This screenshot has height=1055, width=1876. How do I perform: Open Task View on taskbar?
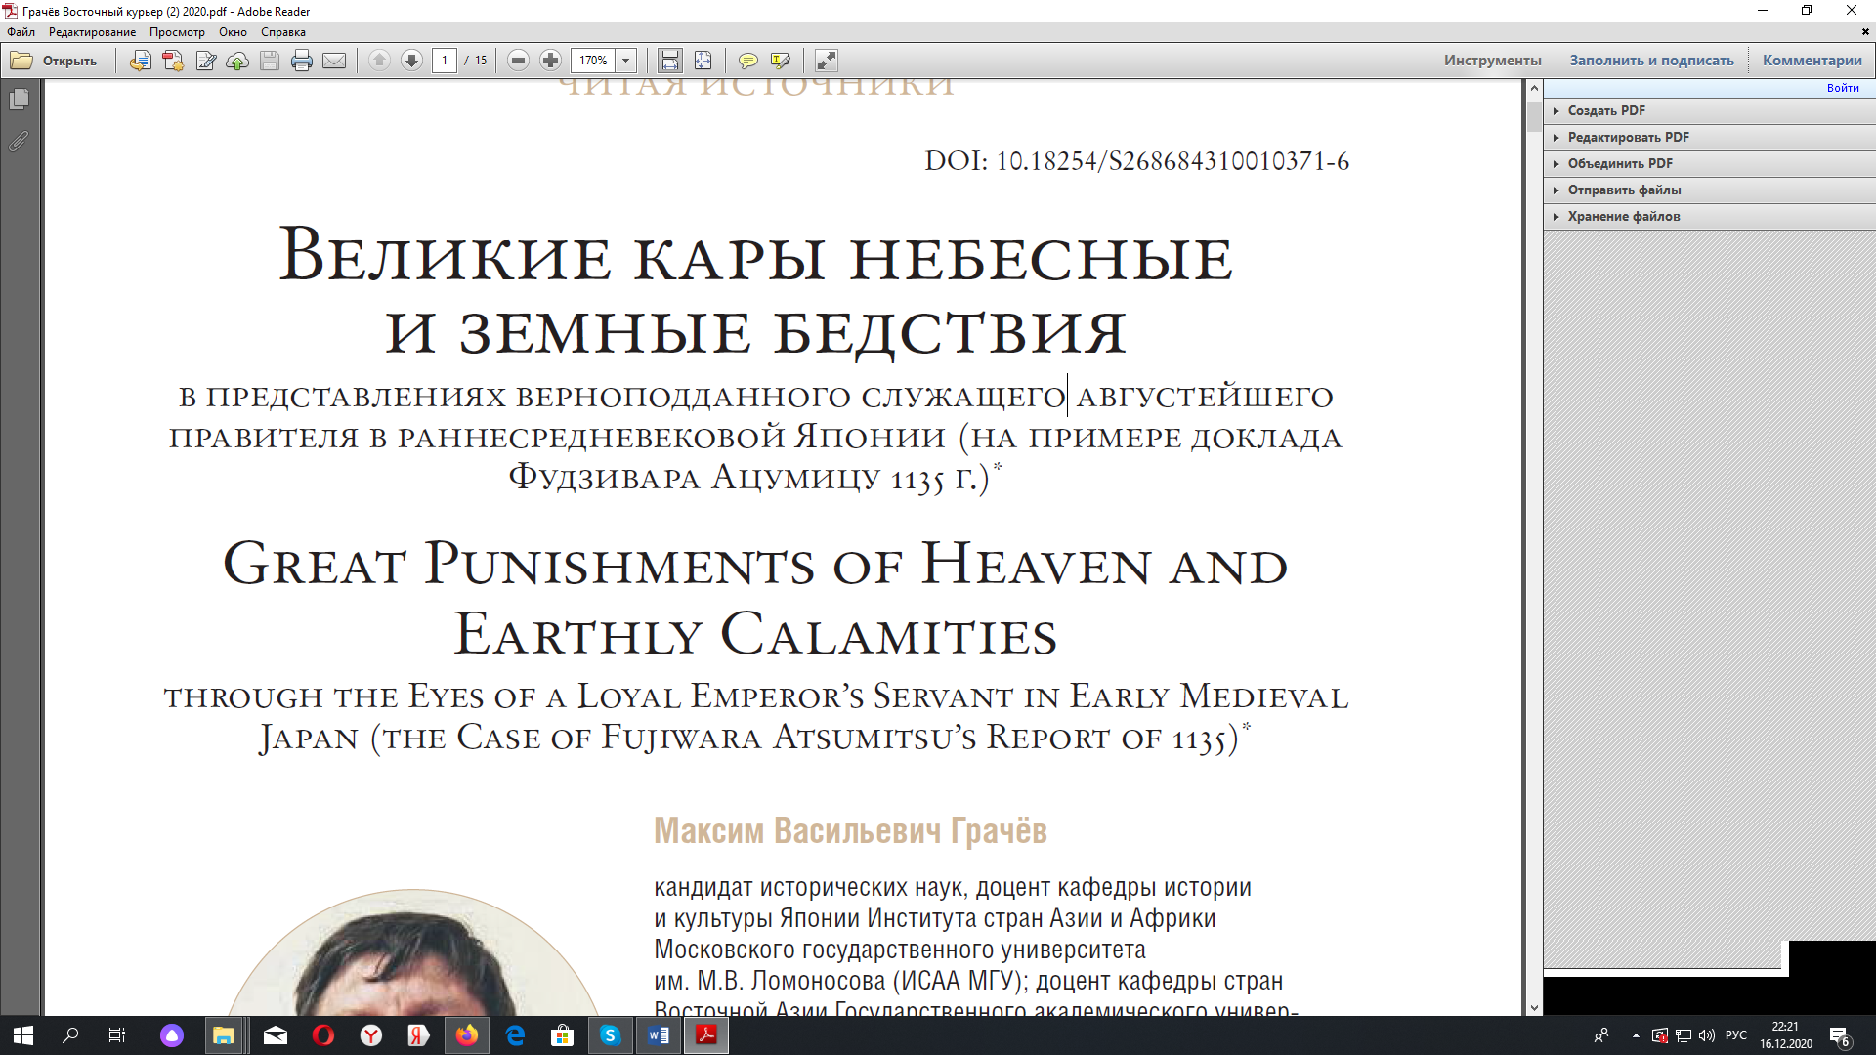(117, 1035)
